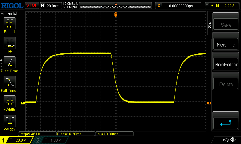Click the red STOP status button
The image size is (241, 144).
pyautogui.click(x=32, y=5)
